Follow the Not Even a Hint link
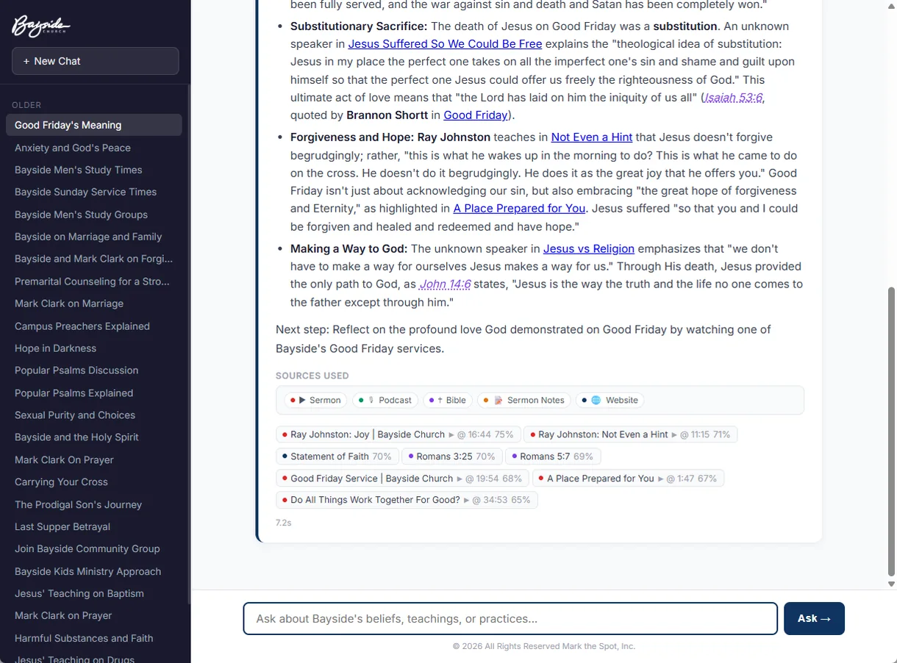The image size is (897, 663). pyautogui.click(x=592, y=137)
